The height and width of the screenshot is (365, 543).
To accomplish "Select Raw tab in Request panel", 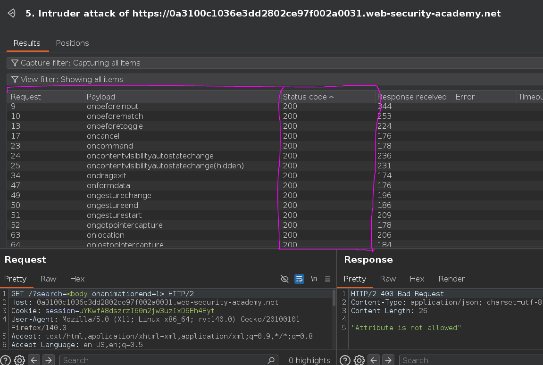I will click(48, 279).
